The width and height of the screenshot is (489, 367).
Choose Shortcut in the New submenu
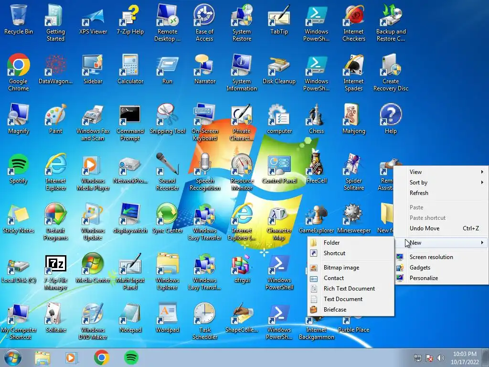pyautogui.click(x=351, y=253)
